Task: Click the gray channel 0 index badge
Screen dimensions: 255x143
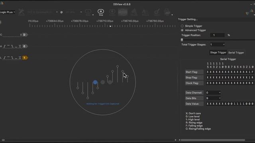Action: tap(25, 46)
